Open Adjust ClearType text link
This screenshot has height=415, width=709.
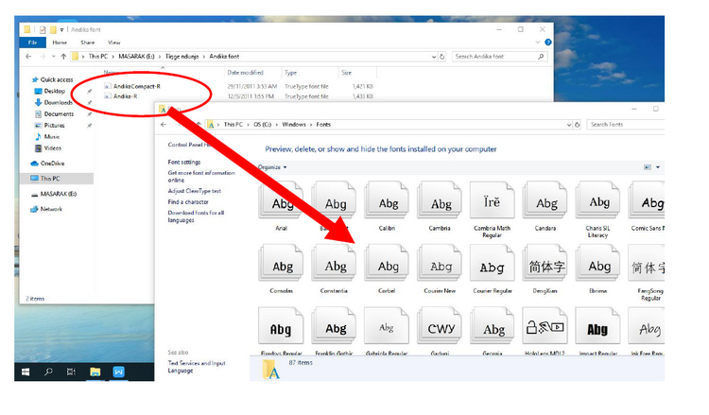(x=195, y=191)
